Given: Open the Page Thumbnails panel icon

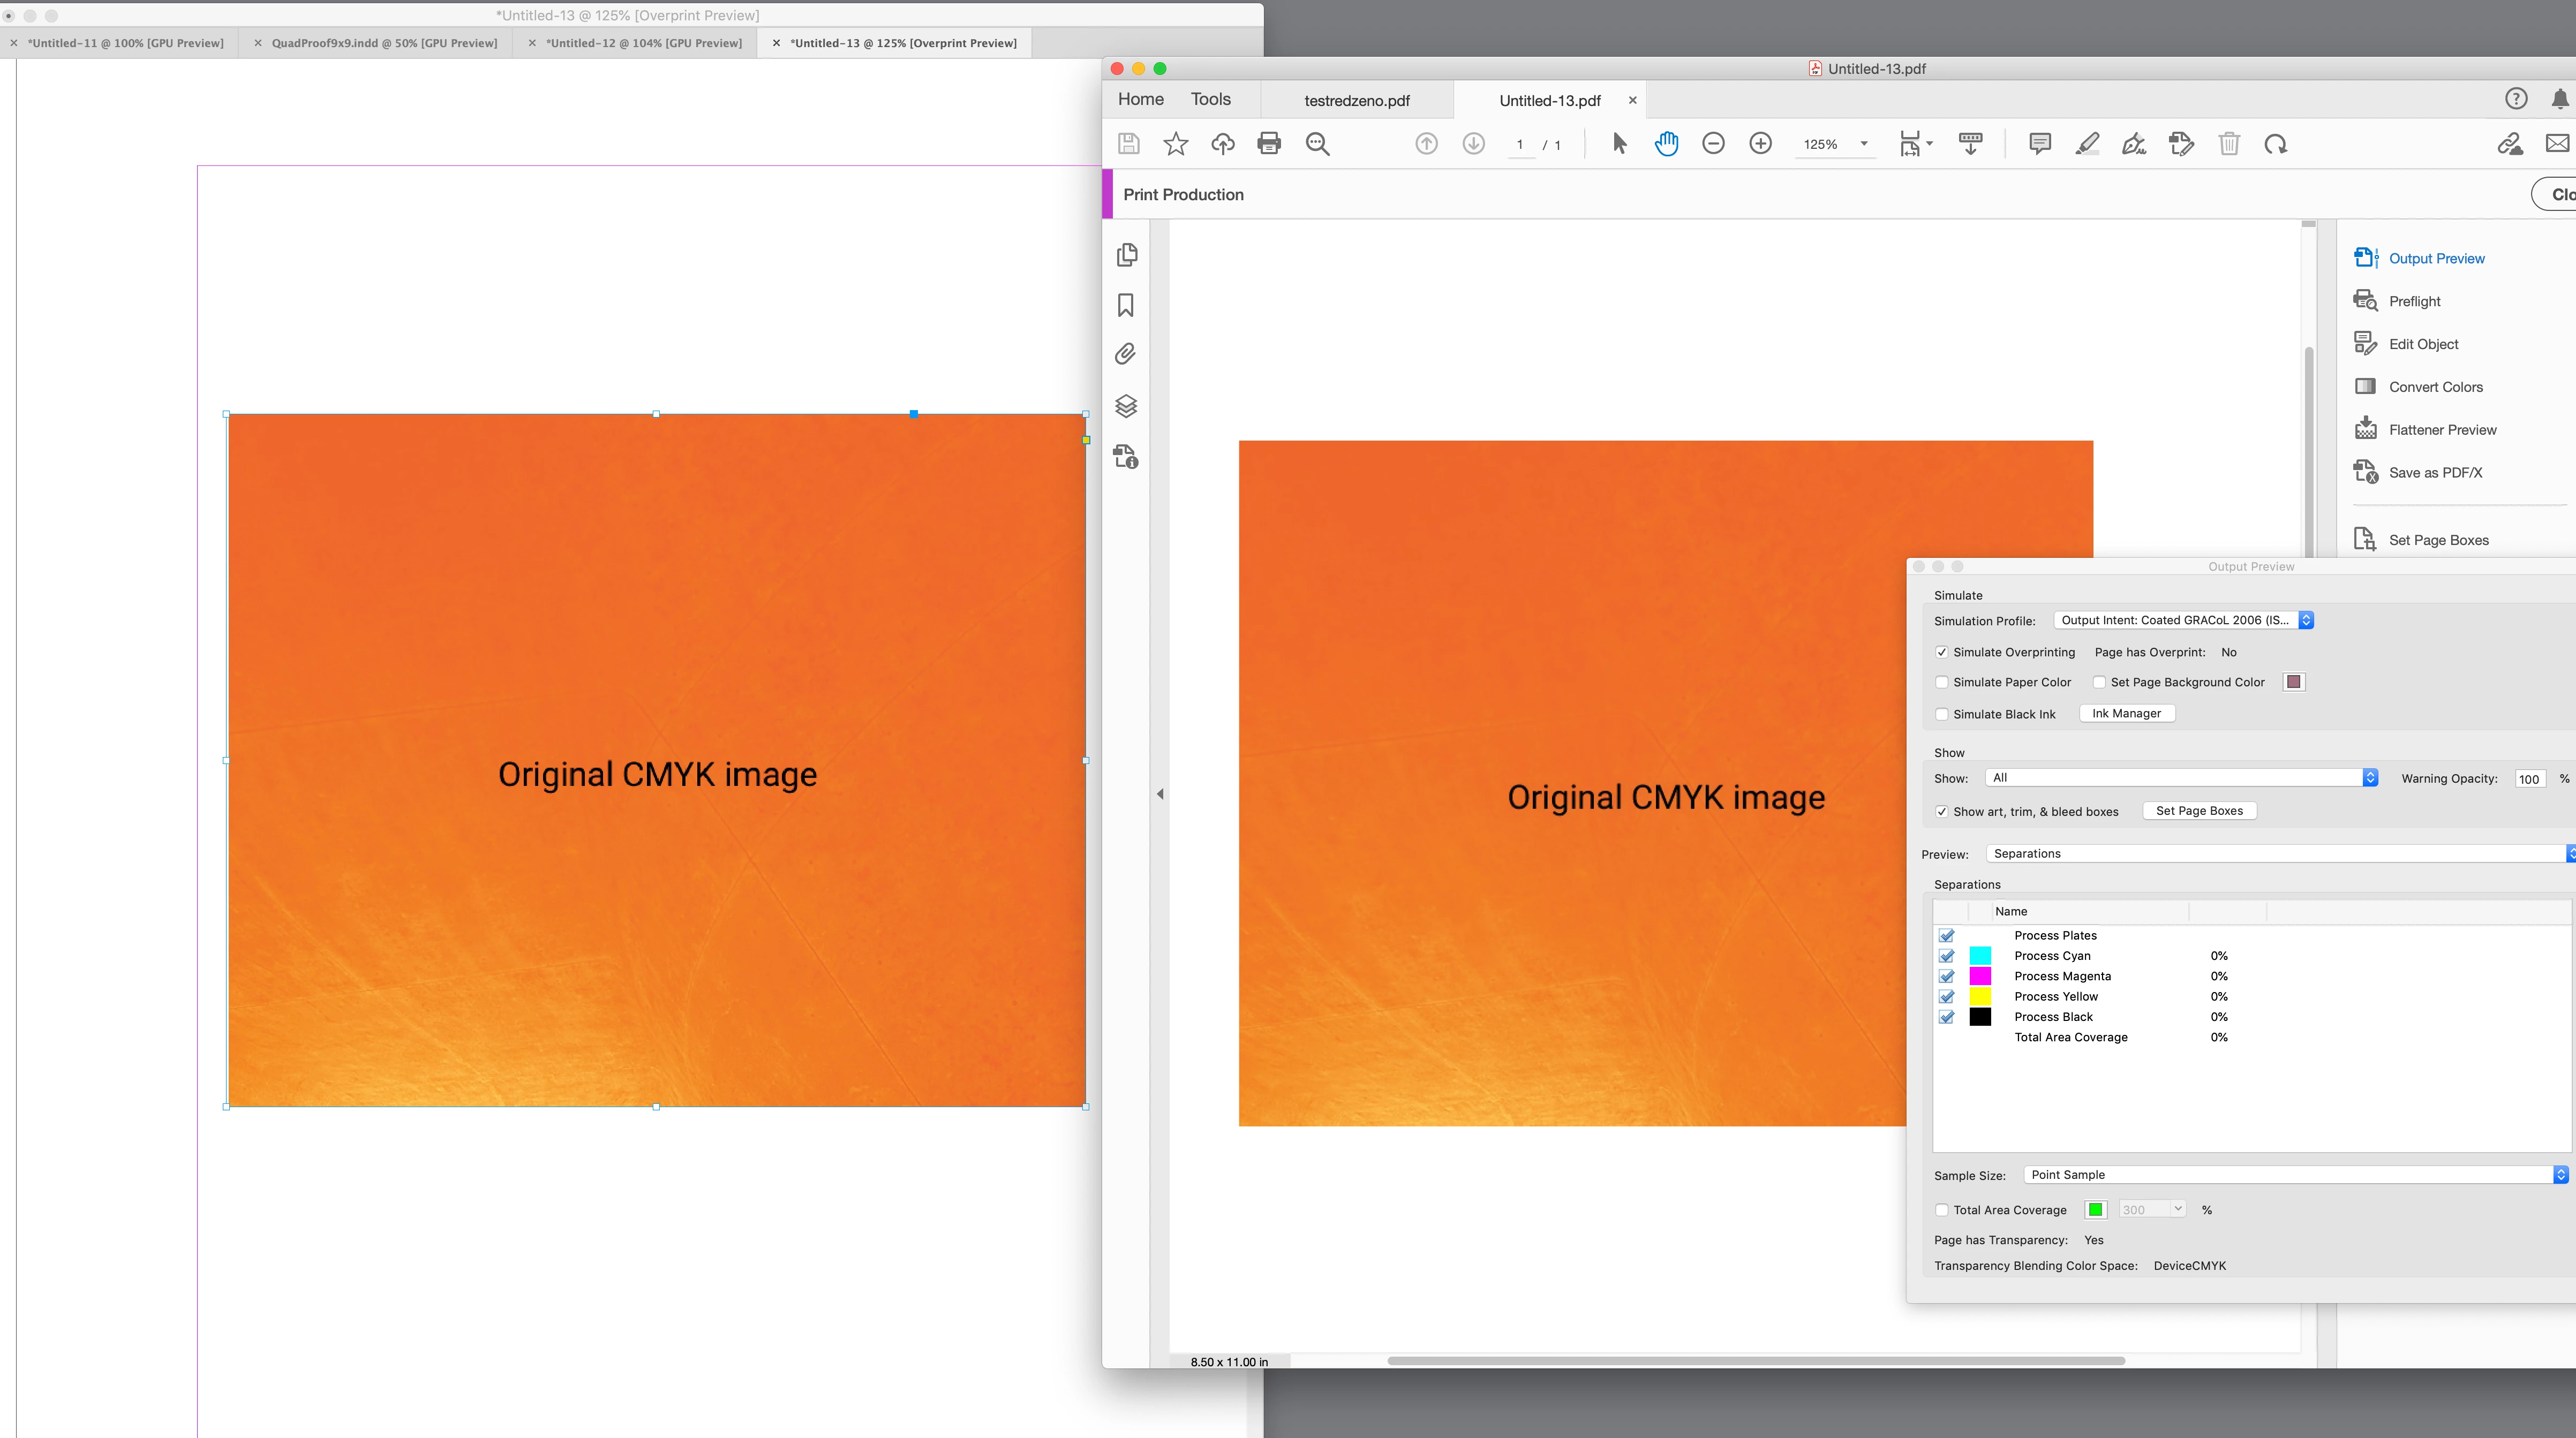Looking at the screenshot, I should 1126,255.
